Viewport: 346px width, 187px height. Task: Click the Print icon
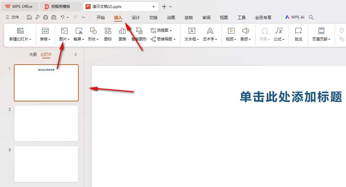(46, 17)
